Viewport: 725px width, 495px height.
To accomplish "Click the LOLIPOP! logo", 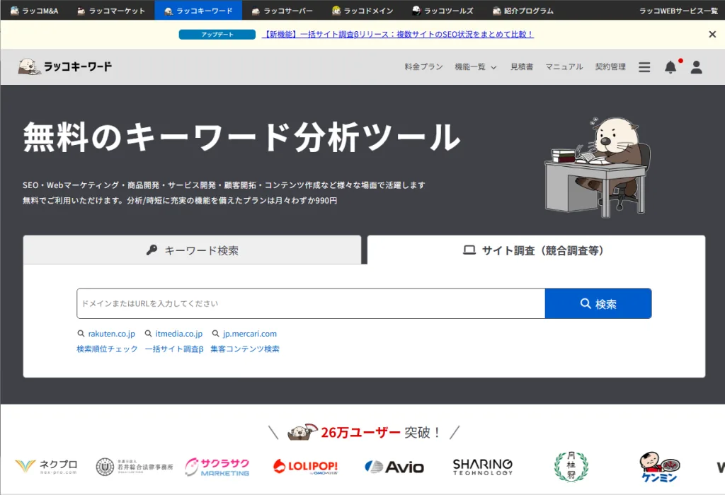I will click(x=305, y=467).
